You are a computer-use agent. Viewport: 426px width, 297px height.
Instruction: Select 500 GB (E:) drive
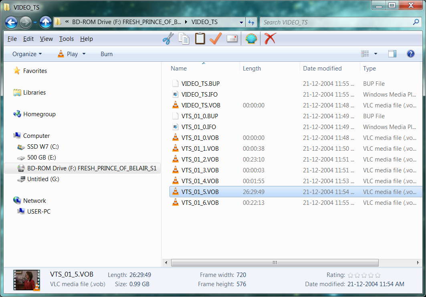coord(41,158)
